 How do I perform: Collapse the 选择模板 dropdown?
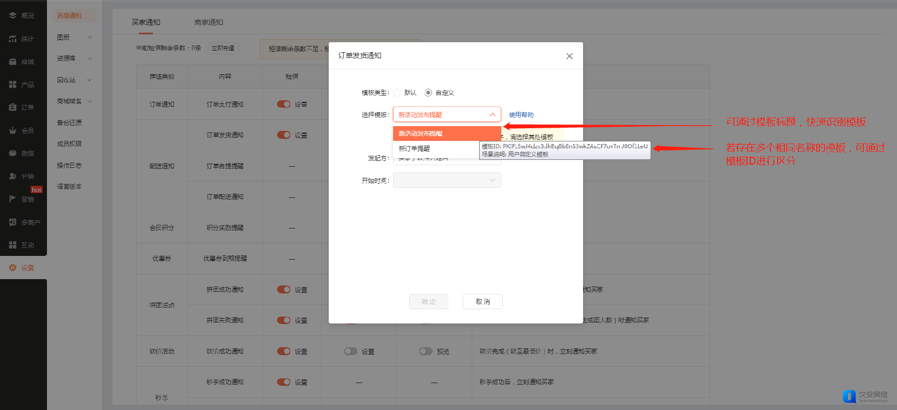pyautogui.click(x=492, y=115)
